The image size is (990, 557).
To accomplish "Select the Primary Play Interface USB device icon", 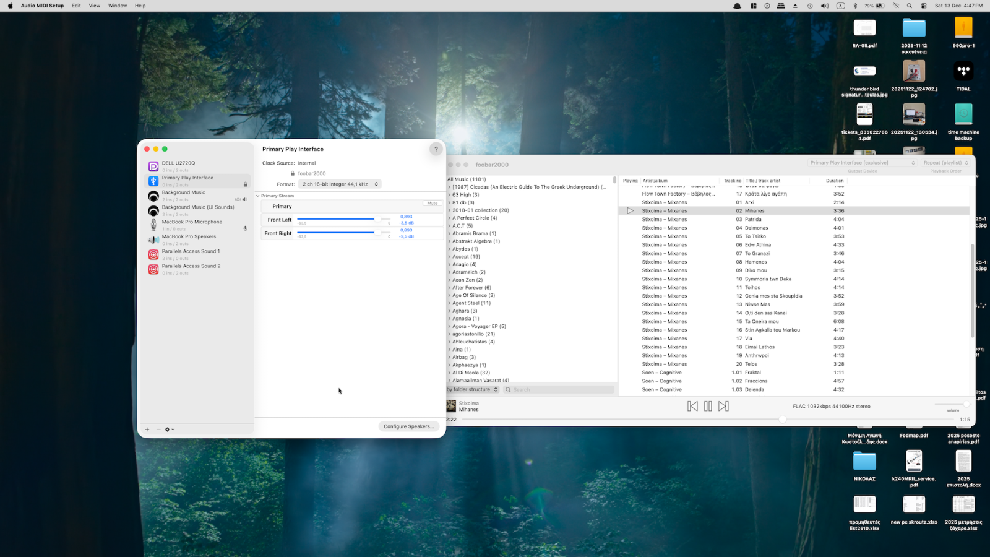I will 153,181.
